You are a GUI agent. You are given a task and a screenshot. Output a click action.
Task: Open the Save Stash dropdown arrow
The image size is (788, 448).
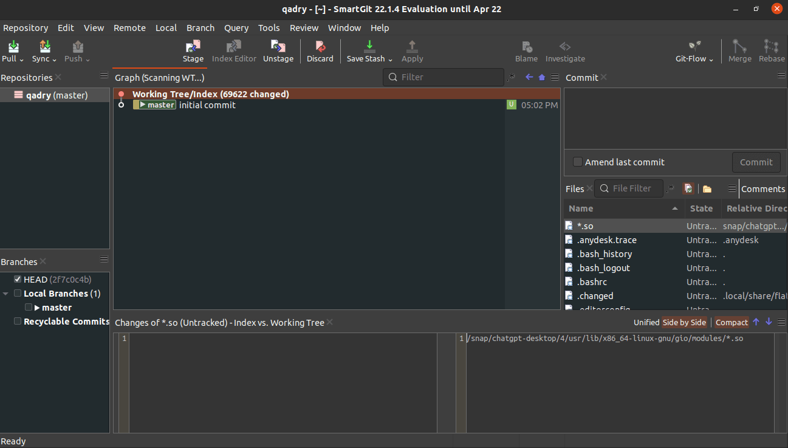(390, 60)
